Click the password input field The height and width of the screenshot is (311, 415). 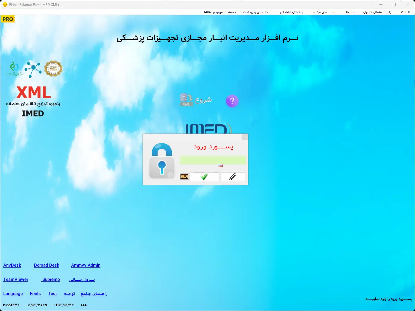tap(213, 160)
